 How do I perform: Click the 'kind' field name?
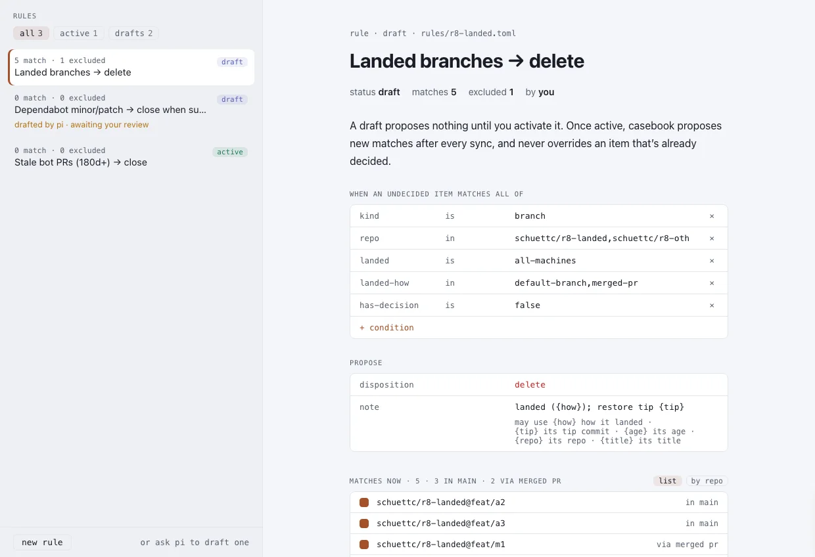pyautogui.click(x=369, y=216)
